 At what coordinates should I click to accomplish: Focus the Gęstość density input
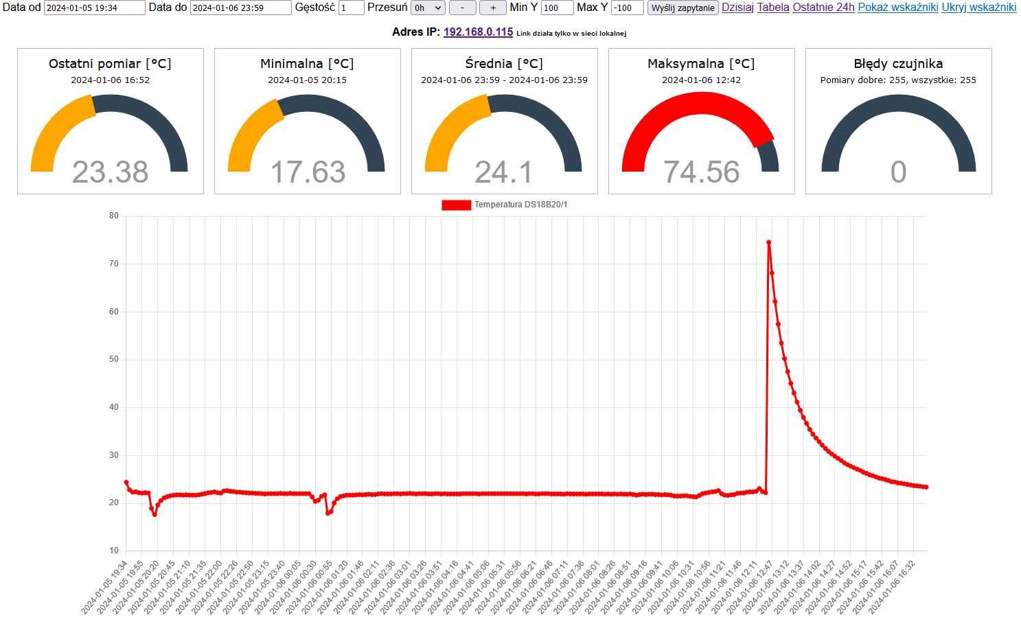pos(352,8)
